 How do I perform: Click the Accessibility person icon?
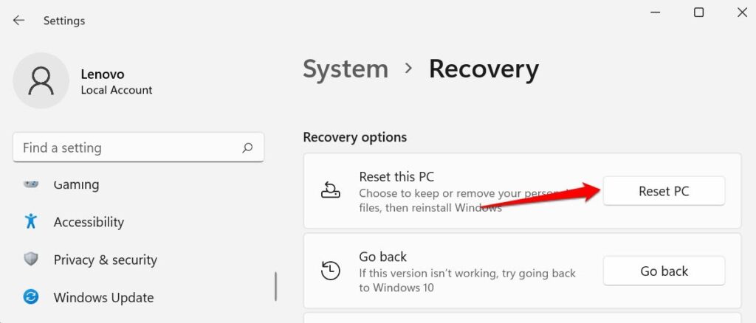point(31,221)
